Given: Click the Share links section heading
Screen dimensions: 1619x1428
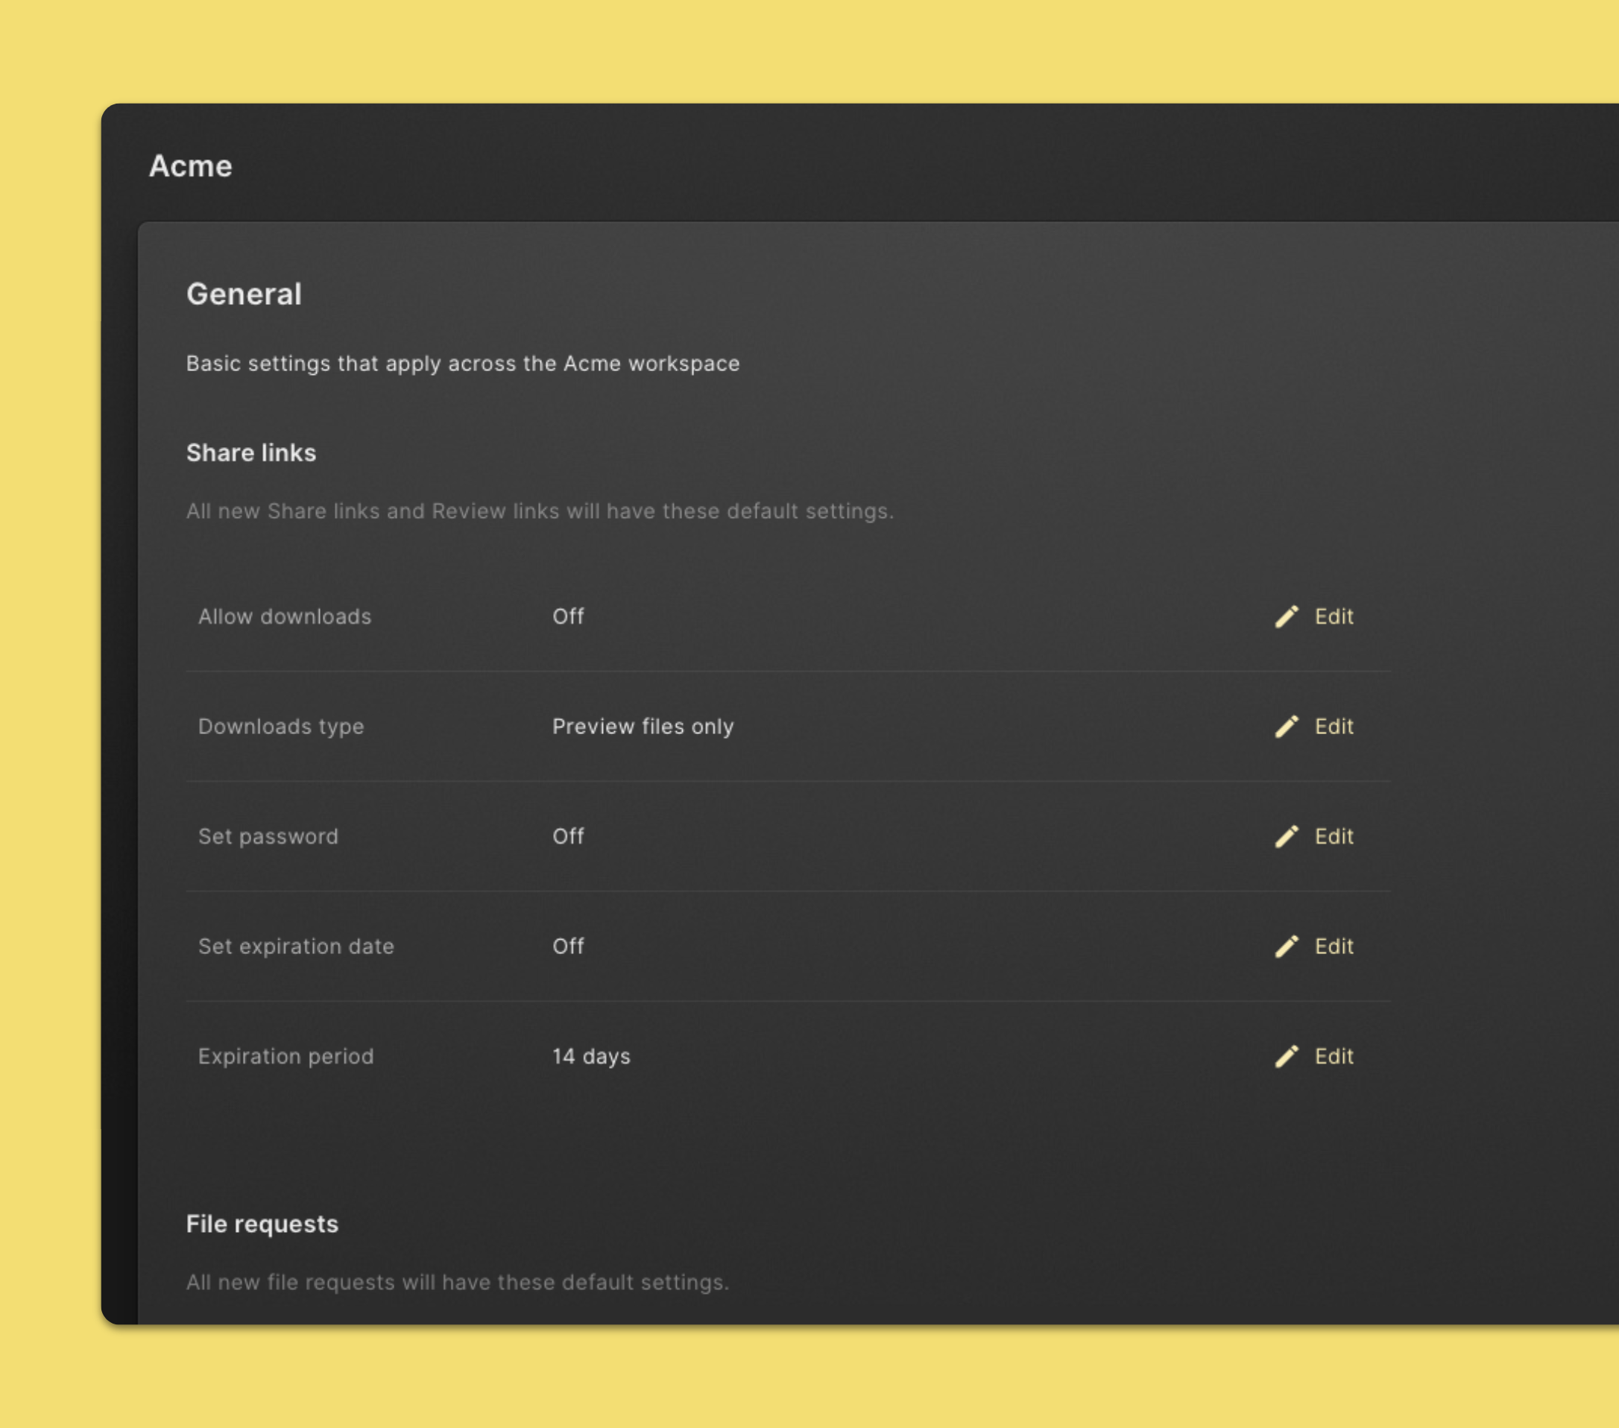Looking at the screenshot, I should point(251,453).
